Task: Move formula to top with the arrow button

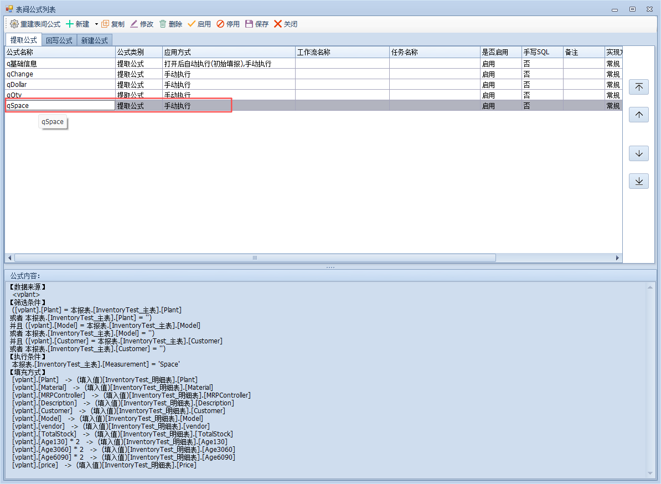Action: coord(639,87)
